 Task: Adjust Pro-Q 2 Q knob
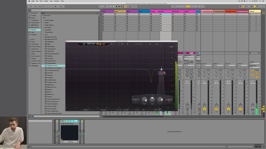point(160,100)
